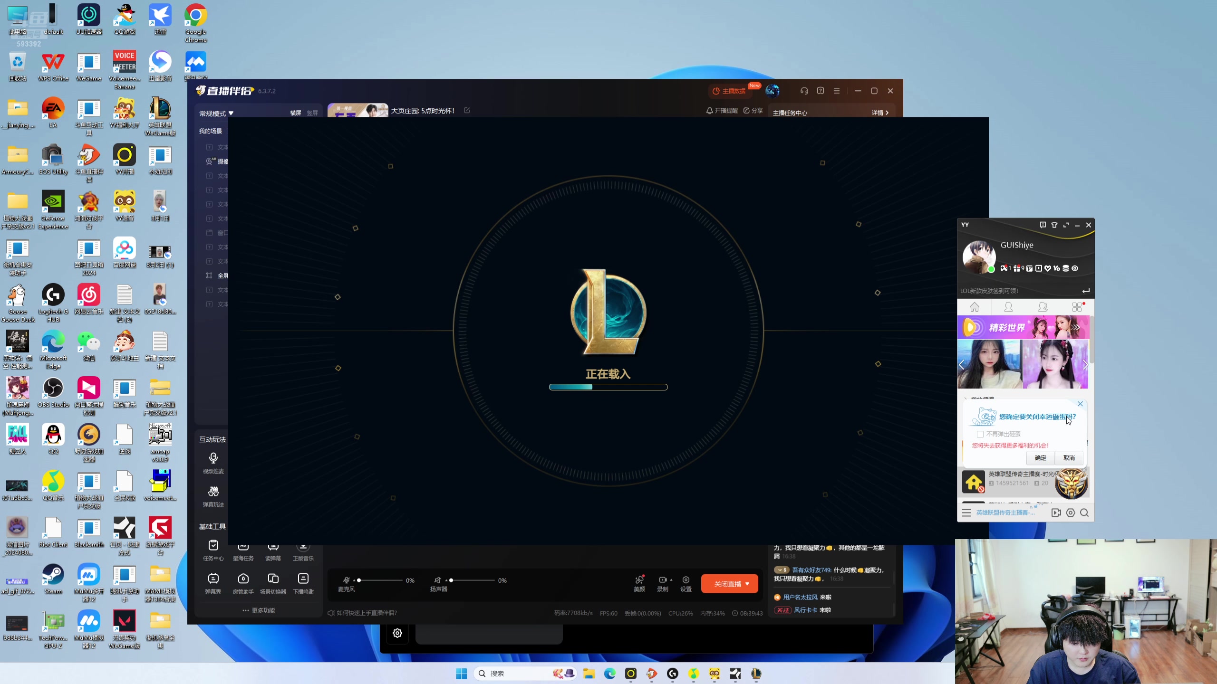
Task: Click League of Legends taskbar icon
Action: coord(756,673)
